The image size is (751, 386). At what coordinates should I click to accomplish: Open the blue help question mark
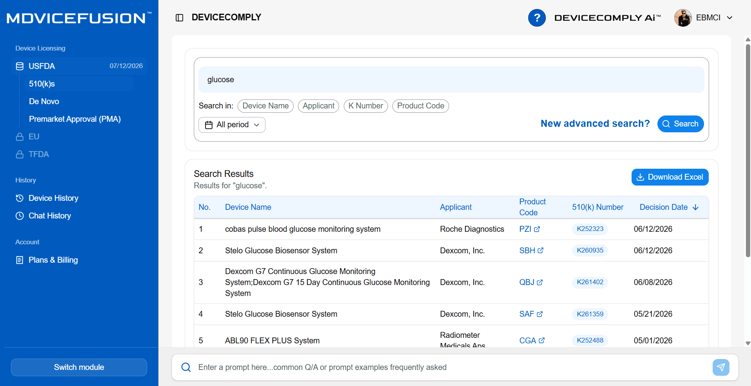pos(537,18)
